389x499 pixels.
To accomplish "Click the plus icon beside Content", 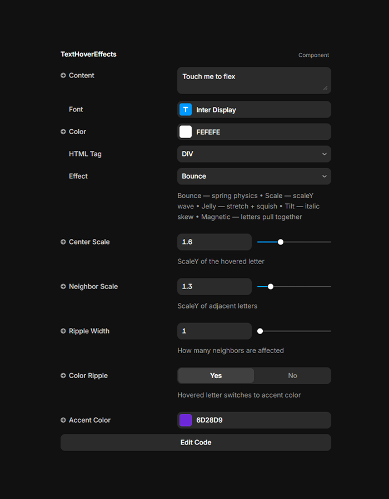I will [63, 75].
